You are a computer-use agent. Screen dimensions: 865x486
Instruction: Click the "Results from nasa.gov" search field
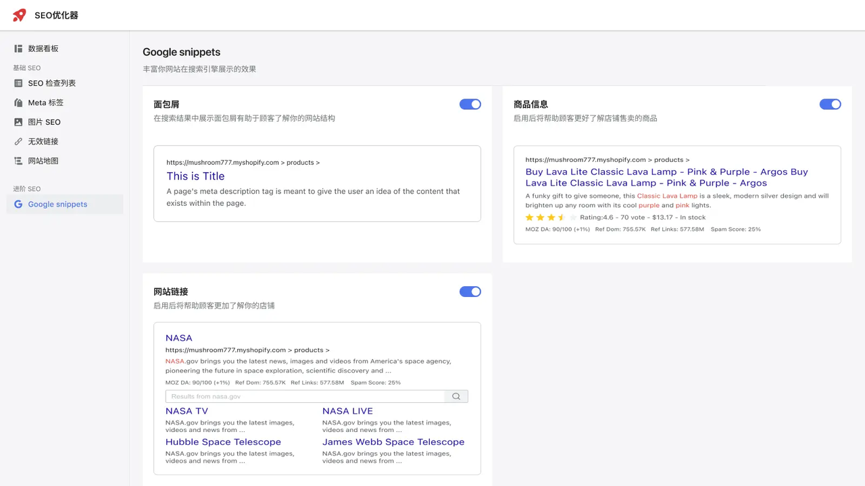pyautogui.click(x=305, y=397)
